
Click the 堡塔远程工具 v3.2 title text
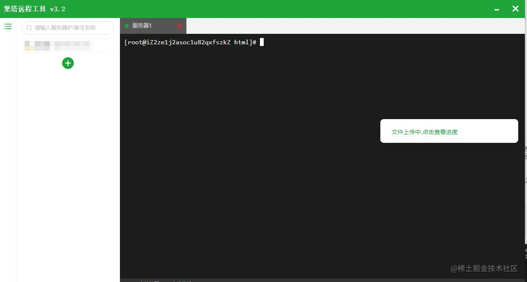(34, 9)
